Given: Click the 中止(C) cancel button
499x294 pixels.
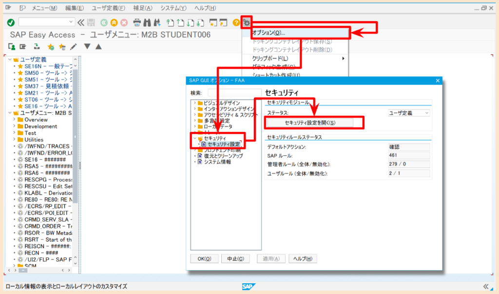Looking at the screenshot, I should click(235, 259).
